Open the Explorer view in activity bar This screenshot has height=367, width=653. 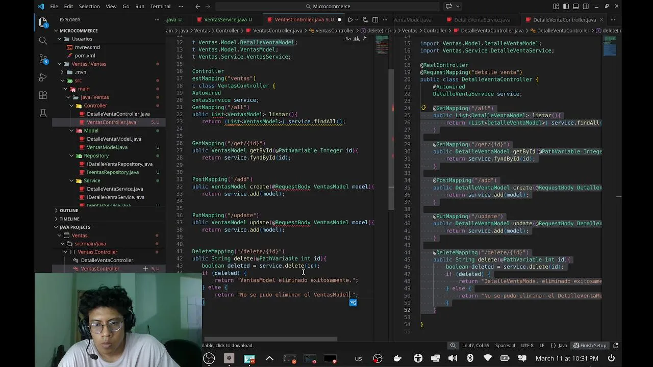tap(43, 22)
